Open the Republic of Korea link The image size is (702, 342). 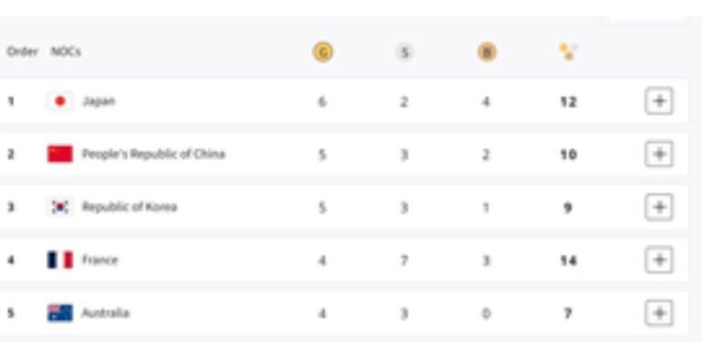click(x=129, y=208)
